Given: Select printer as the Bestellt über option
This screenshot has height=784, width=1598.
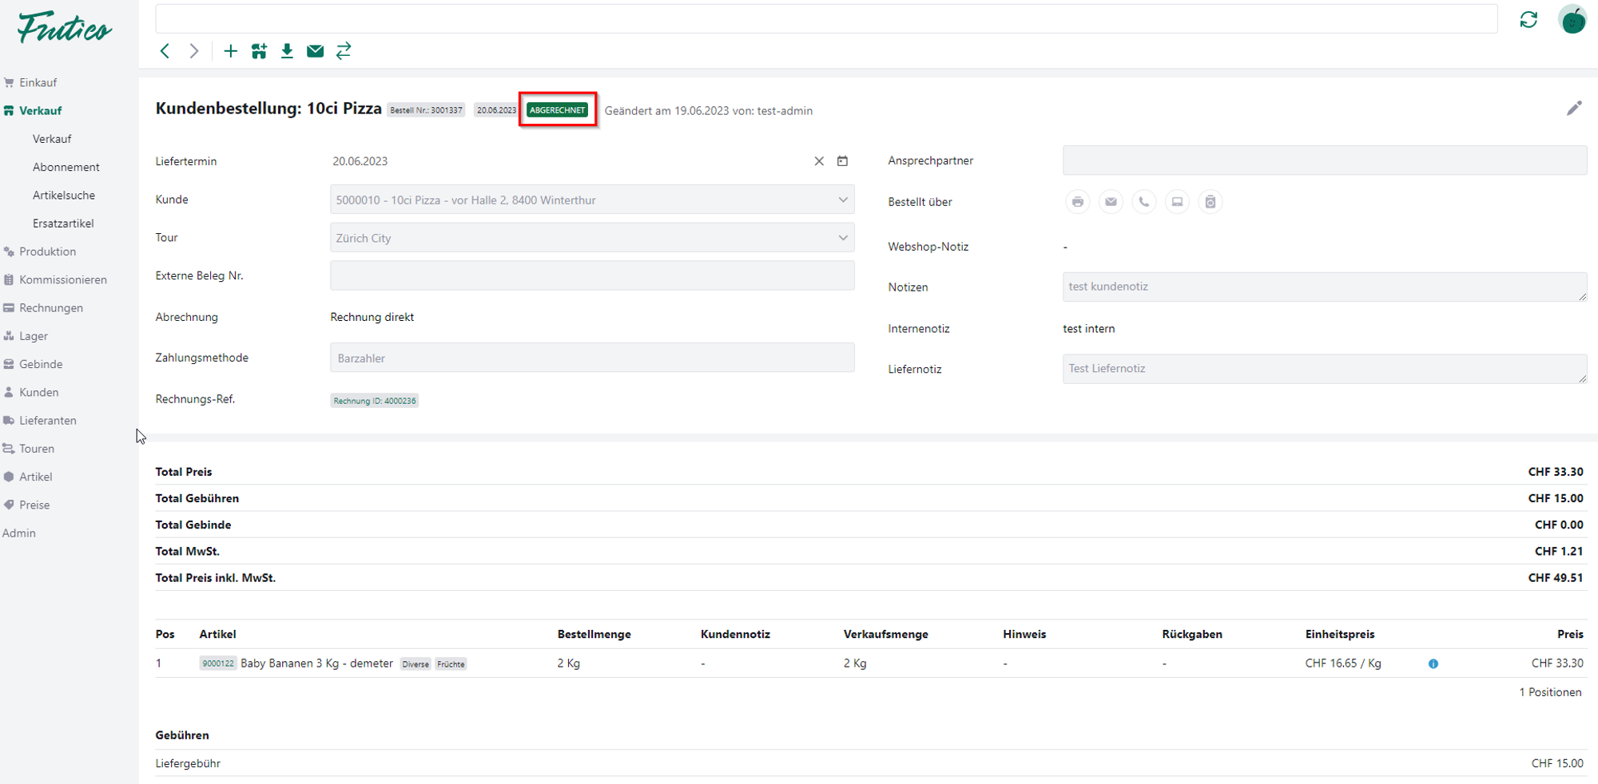Looking at the screenshot, I should (x=1078, y=202).
